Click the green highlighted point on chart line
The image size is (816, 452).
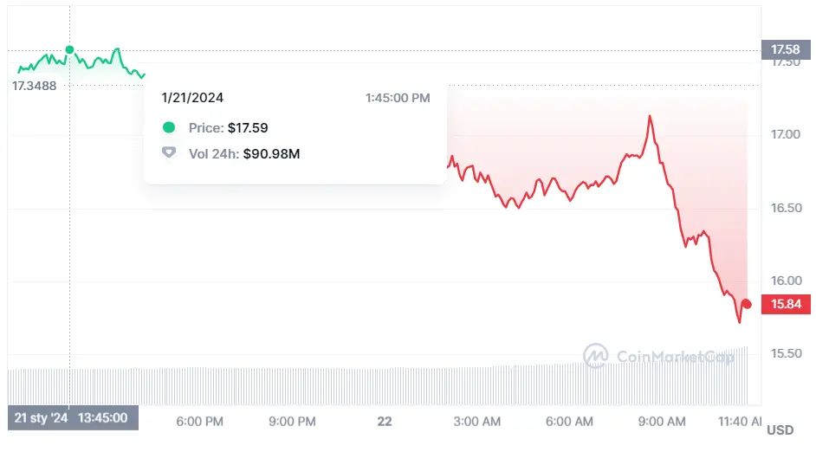pyautogui.click(x=70, y=50)
